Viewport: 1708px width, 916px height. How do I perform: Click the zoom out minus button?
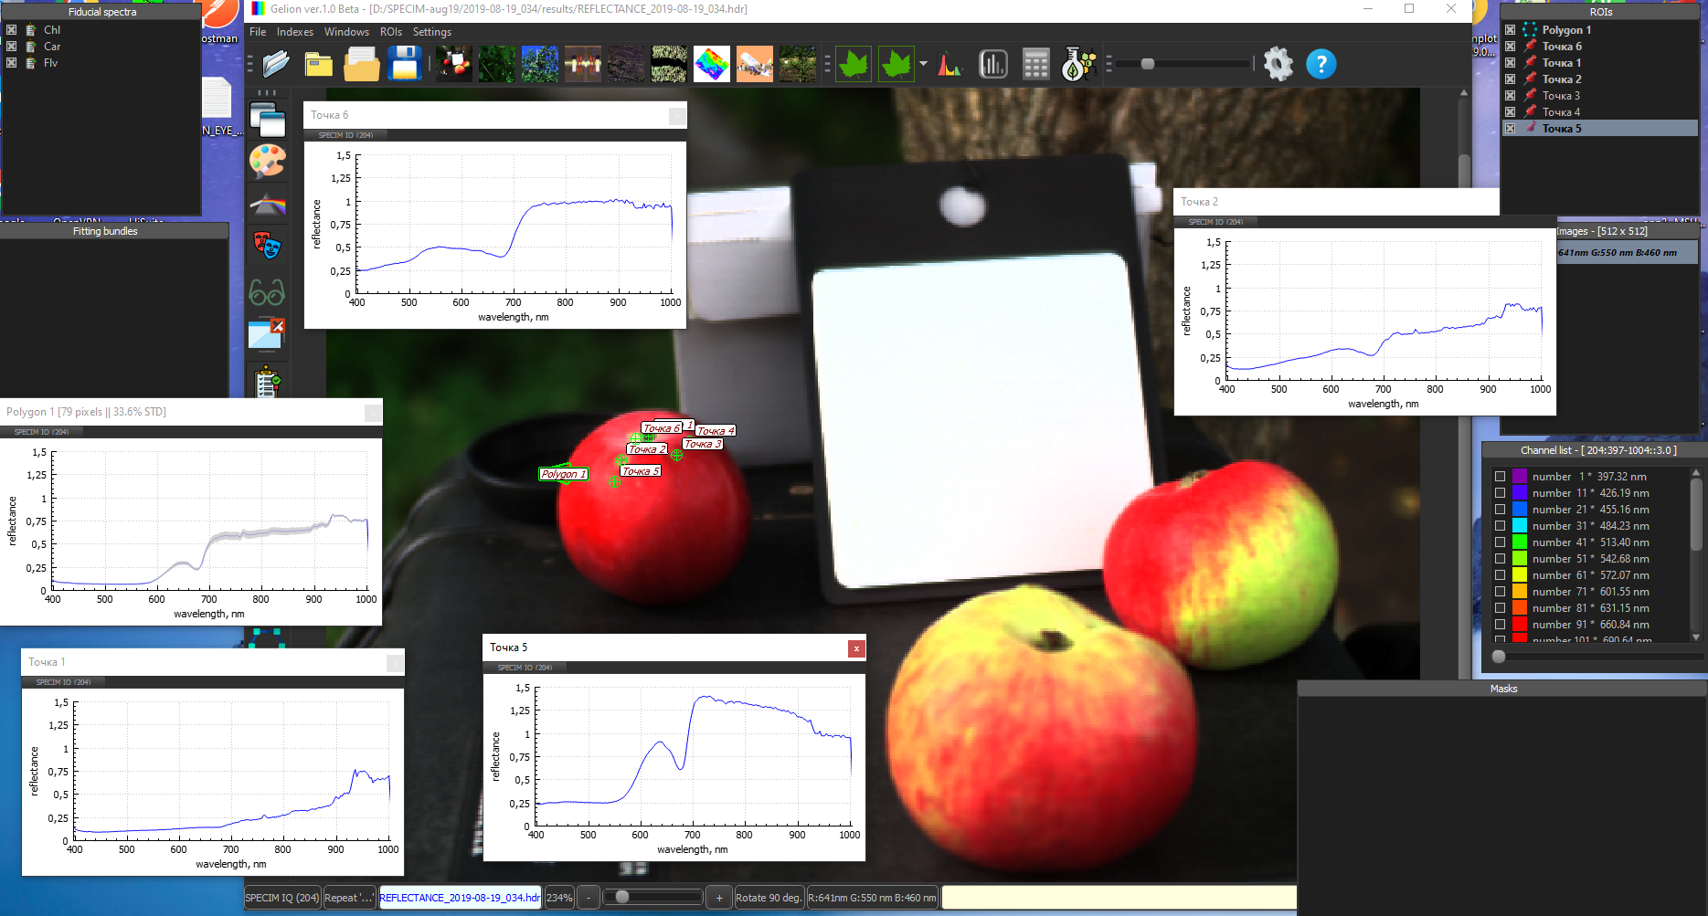(x=589, y=898)
